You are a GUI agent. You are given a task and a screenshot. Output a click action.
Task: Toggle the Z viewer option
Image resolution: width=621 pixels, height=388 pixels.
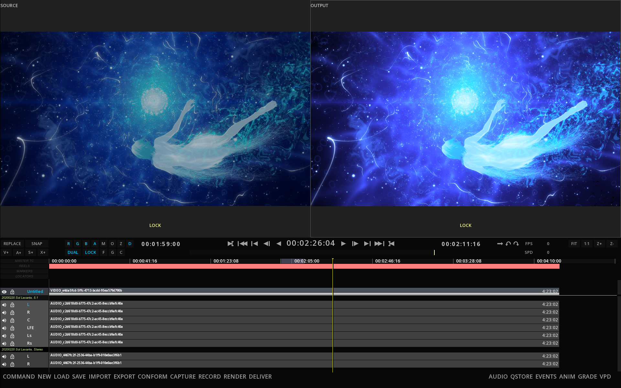(121, 244)
